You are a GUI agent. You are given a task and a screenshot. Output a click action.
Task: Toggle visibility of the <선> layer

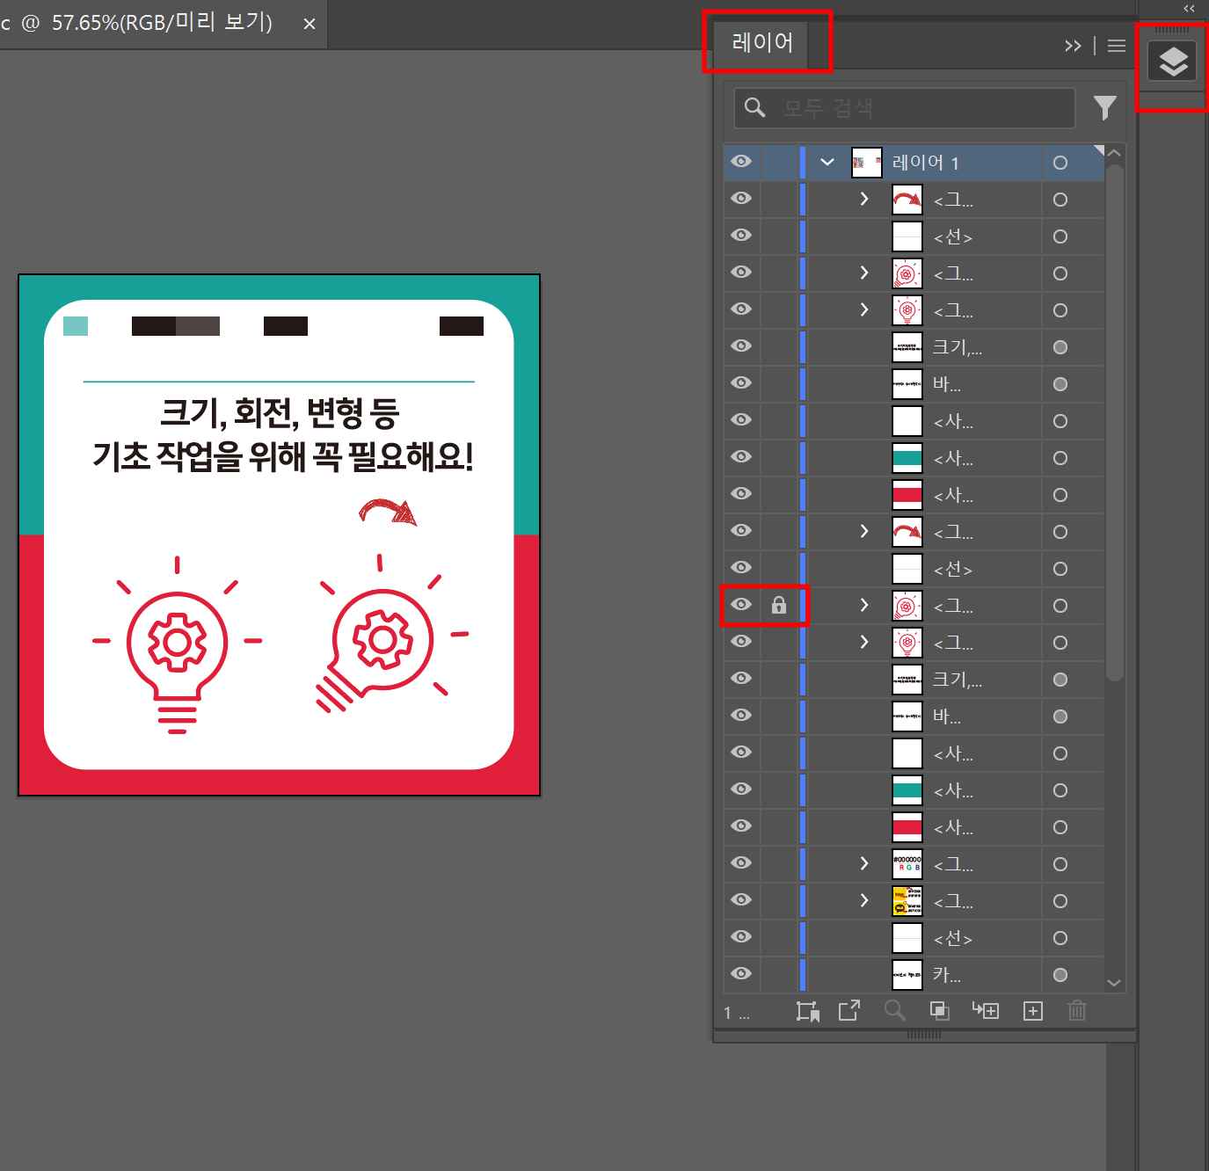pyautogui.click(x=741, y=235)
